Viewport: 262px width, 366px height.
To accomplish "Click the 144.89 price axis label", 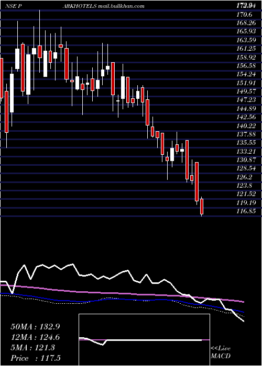I will pyautogui.click(x=247, y=109).
